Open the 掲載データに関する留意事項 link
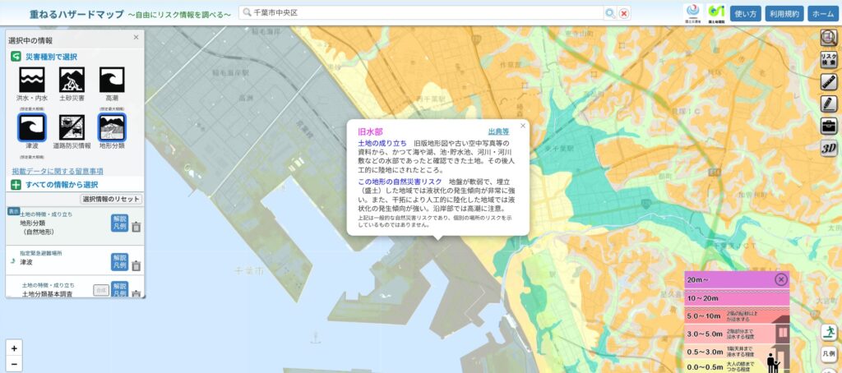Image resolution: width=842 pixels, height=373 pixels. (58, 171)
